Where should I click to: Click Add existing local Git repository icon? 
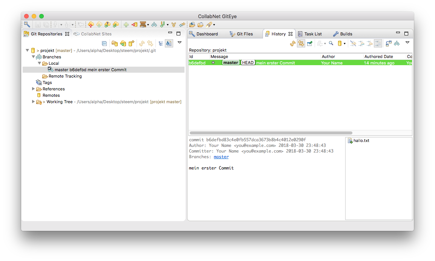tap(115, 43)
